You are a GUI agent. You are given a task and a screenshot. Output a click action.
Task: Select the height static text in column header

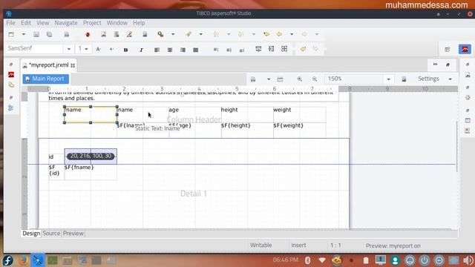(247, 114)
